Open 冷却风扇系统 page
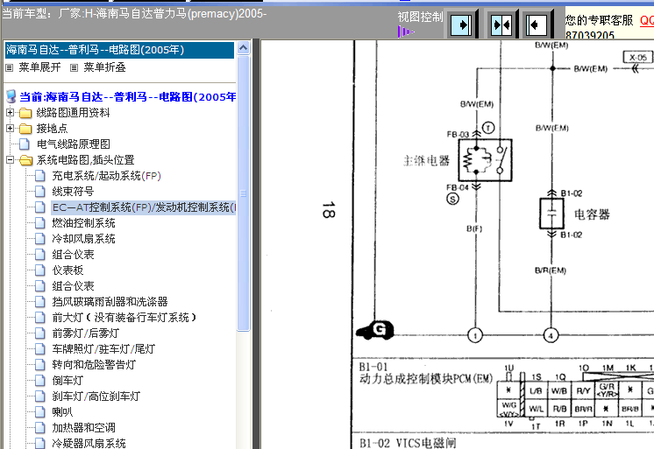This screenshot has height=449, width=654. tap(83, 239)
